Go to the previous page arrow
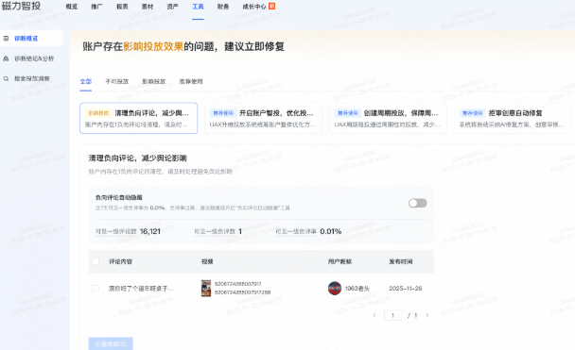 pyautogui.click(x=375, y=315)
